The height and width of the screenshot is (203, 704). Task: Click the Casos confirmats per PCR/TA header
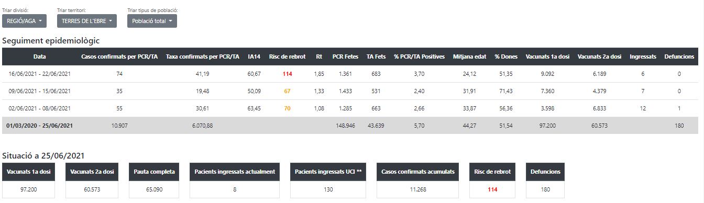[119, 57]
